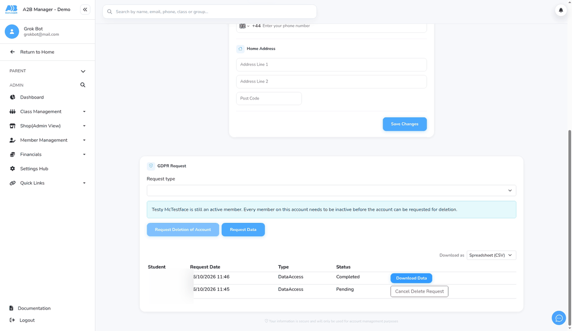The width and height of the screenshot is (572, 331).
Task: Click the Member Management user icon
Action: pyautogui.click(x=13, y=140)
